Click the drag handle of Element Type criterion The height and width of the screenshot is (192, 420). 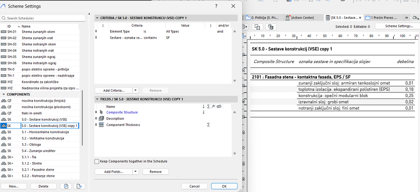coord(96,32)
